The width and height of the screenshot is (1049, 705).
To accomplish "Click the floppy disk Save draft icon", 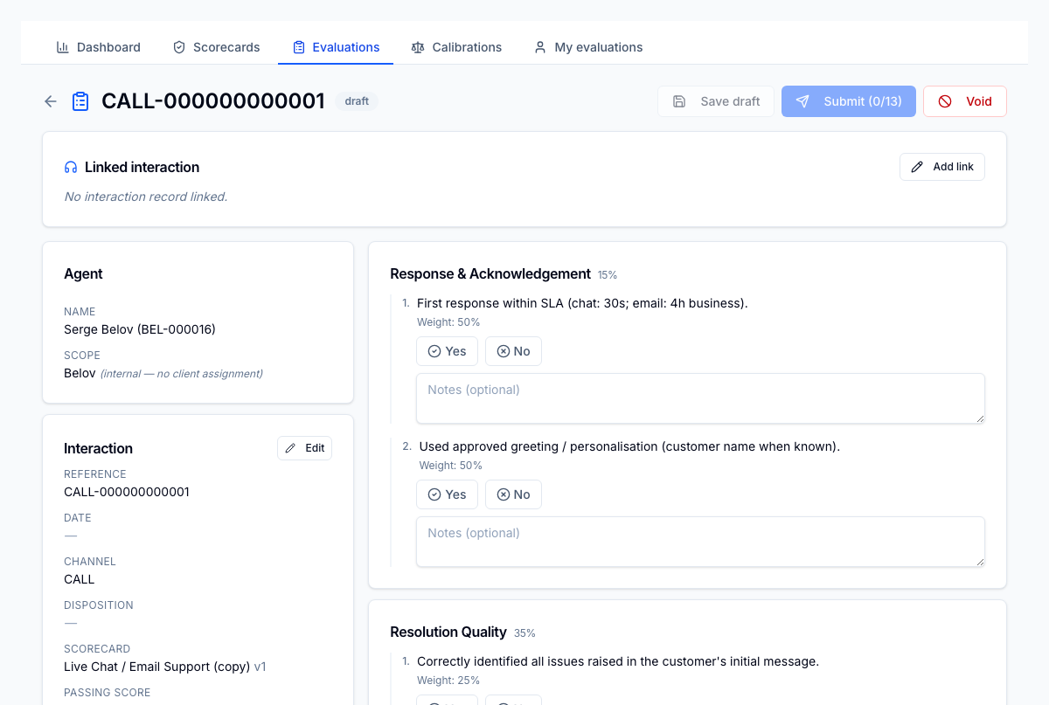I will [679, 101].
